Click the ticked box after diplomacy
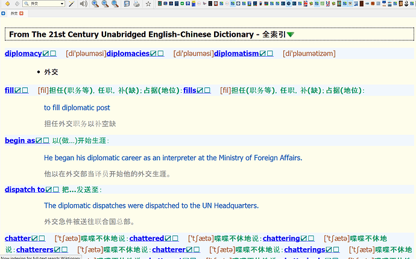Viewport: 416px width, 259px height. click(x=46, y=53)
